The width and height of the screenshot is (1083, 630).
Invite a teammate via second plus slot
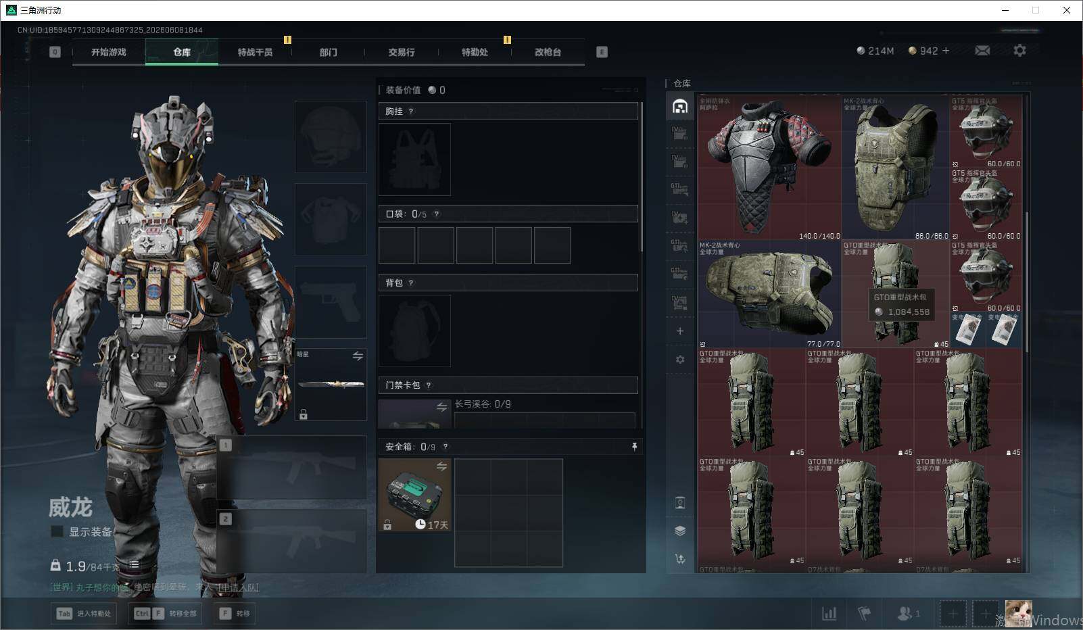(985, 614)
